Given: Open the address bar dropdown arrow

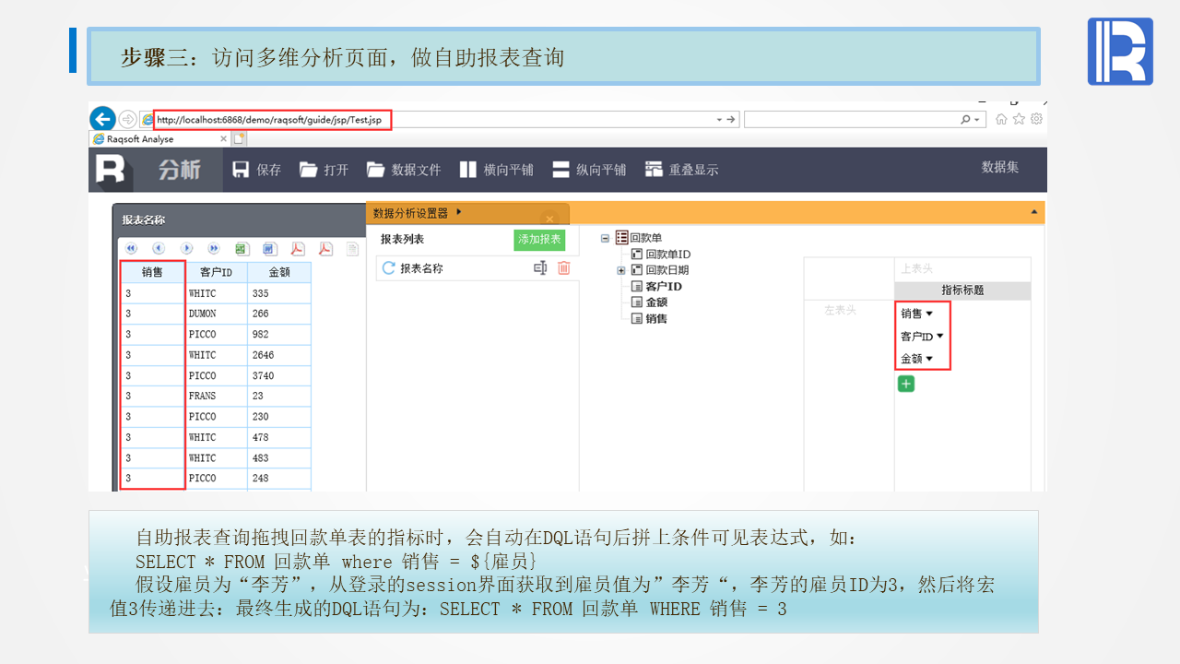Looking at the screenshot, I should click(x=720, y=120).
